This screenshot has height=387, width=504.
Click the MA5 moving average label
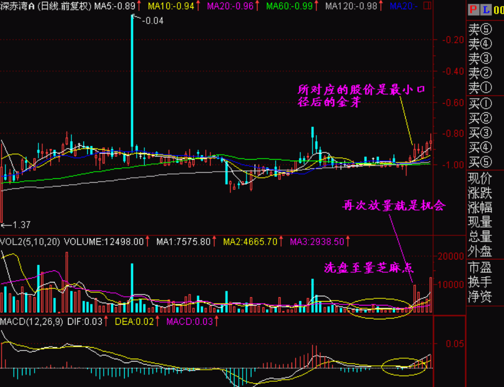coord(114,6)
